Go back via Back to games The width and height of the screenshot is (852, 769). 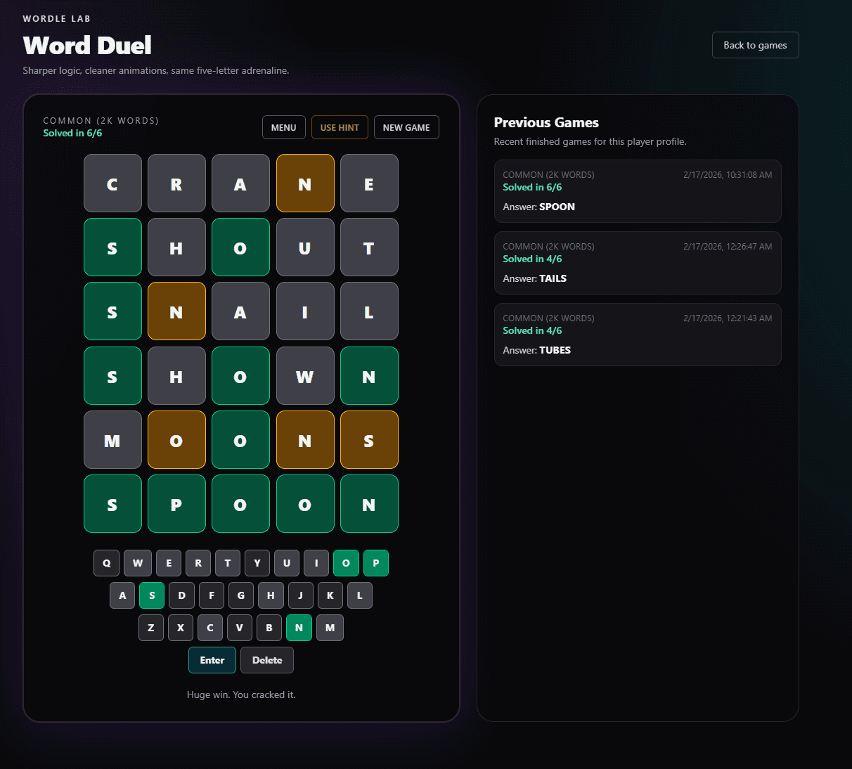755,45
